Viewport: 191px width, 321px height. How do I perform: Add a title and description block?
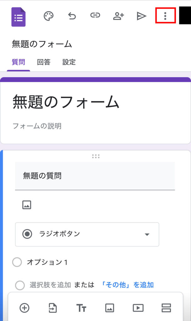[x=81, y=308]
